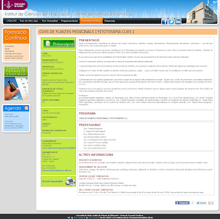Click the formaciocontinua organisation email link

[57, 171]
